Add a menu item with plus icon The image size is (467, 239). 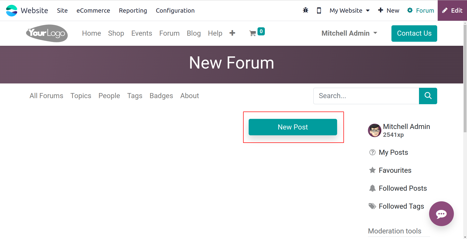232,33
